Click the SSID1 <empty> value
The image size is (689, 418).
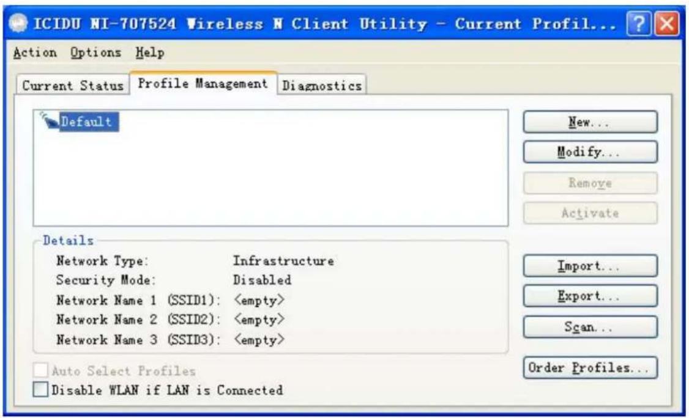(259, 300)
